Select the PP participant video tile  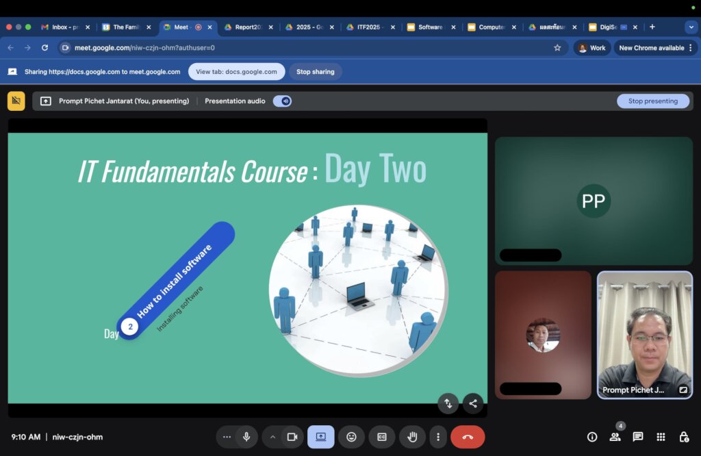[x=593, y=201]
